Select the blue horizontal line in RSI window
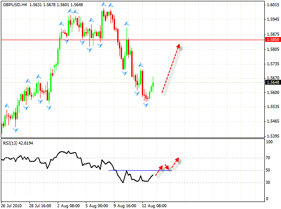Viewport: 281px width, 209px height. click(140, 170)
